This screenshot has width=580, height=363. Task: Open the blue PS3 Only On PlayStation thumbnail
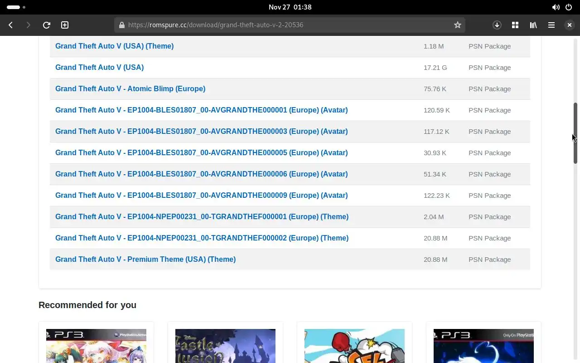point(483,346)
